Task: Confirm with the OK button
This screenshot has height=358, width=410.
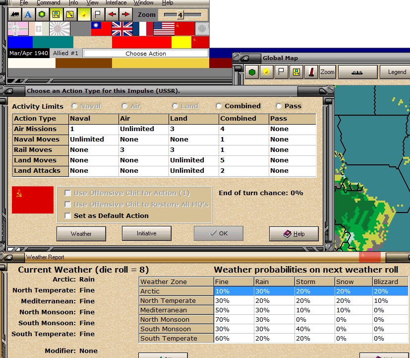Action: click(219, 233)
